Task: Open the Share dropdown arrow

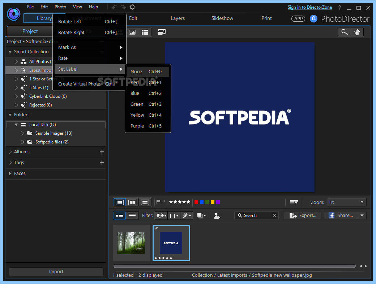Action: pos(362,216)
